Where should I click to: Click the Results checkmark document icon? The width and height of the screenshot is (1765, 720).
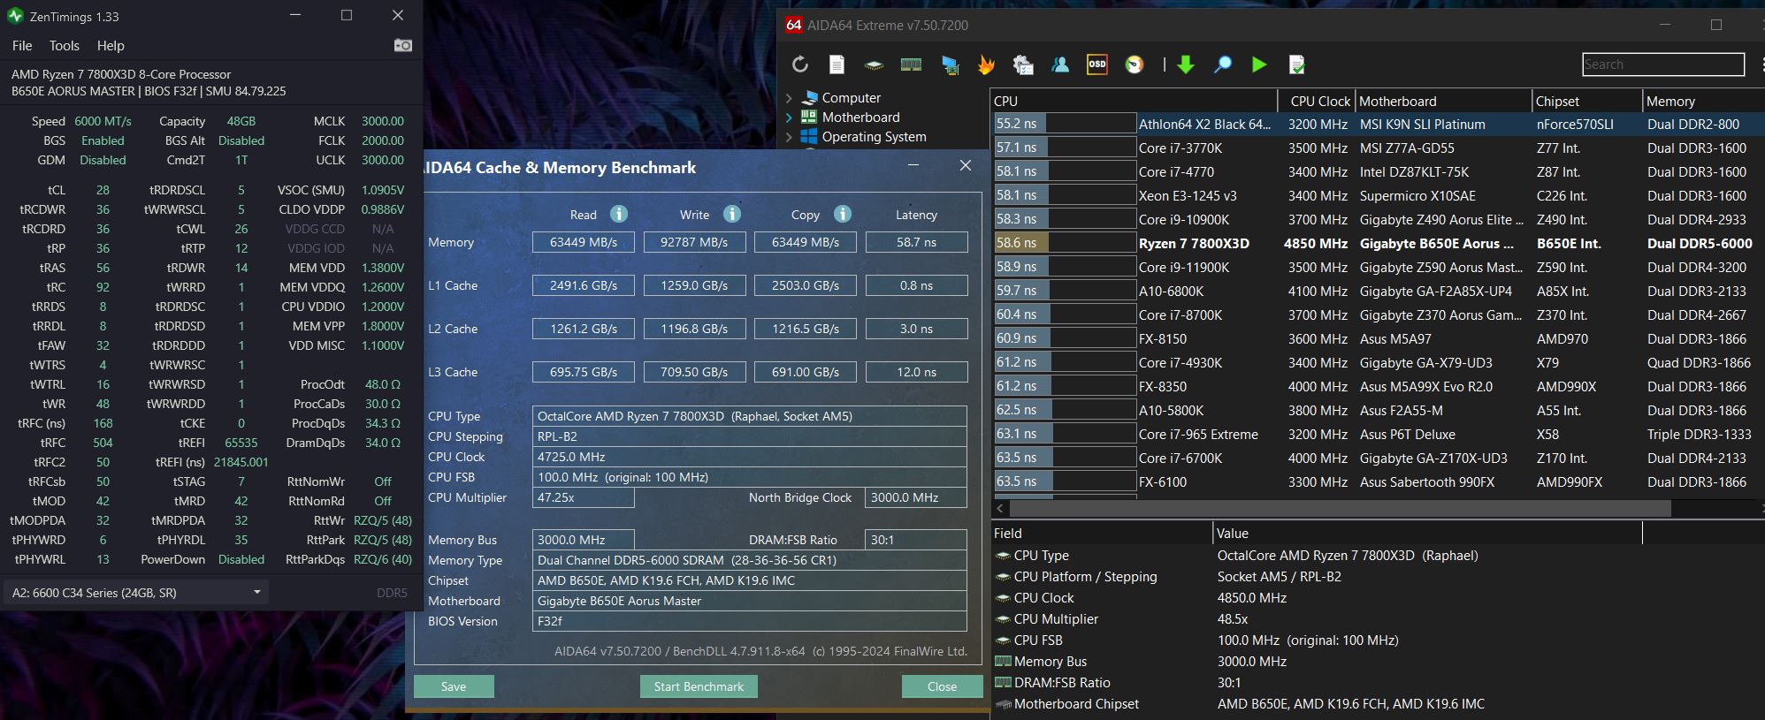[x=1297, y=64]
